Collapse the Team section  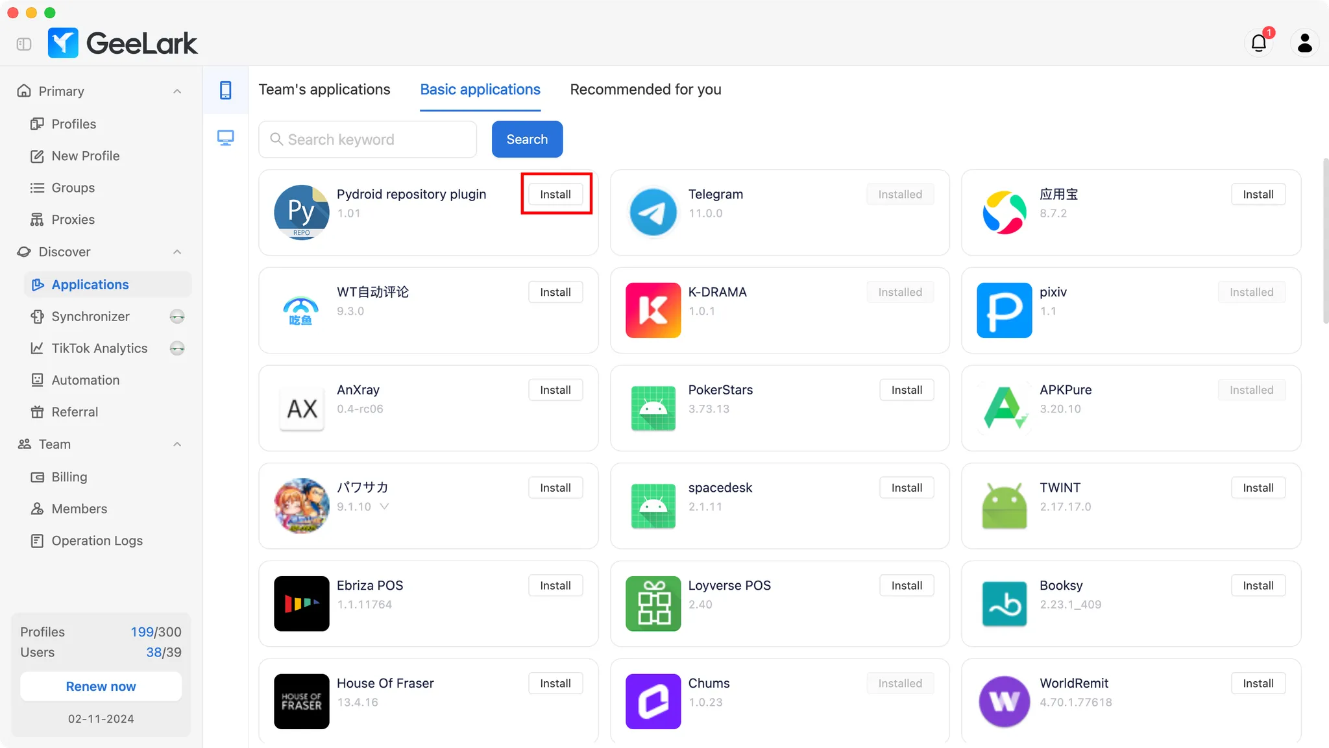(177, 444)
